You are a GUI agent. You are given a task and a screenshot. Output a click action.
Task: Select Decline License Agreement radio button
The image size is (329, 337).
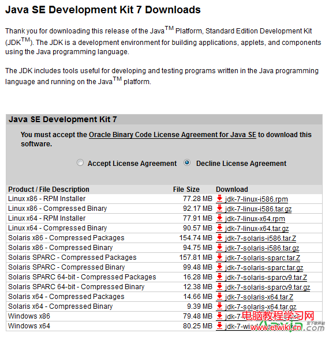tap(187, 162)
